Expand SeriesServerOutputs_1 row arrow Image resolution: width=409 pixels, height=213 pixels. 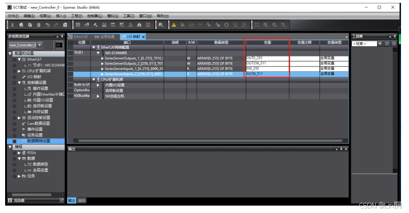coord(102,58)
